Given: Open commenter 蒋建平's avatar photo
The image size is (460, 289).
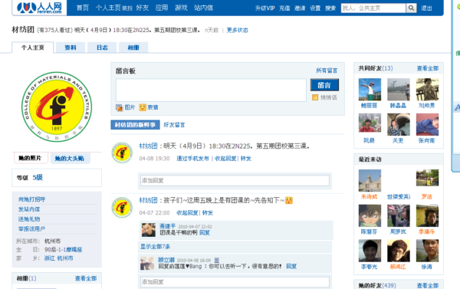Looking at the screenshot, I should pyautogui.click(x=149, y=230).
